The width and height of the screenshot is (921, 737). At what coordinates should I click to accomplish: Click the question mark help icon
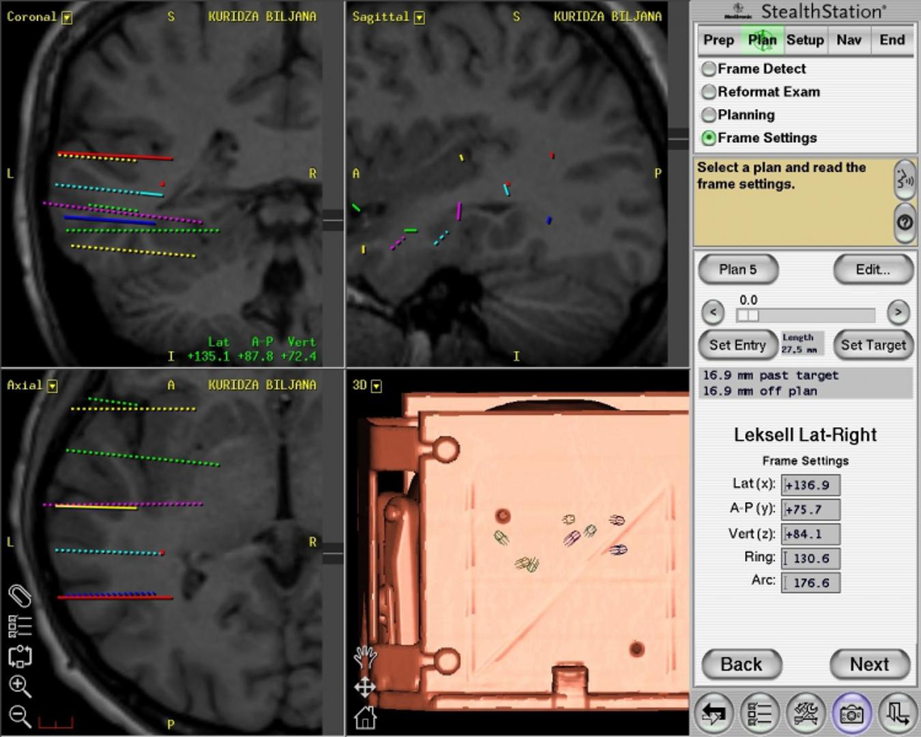[905, 222]
